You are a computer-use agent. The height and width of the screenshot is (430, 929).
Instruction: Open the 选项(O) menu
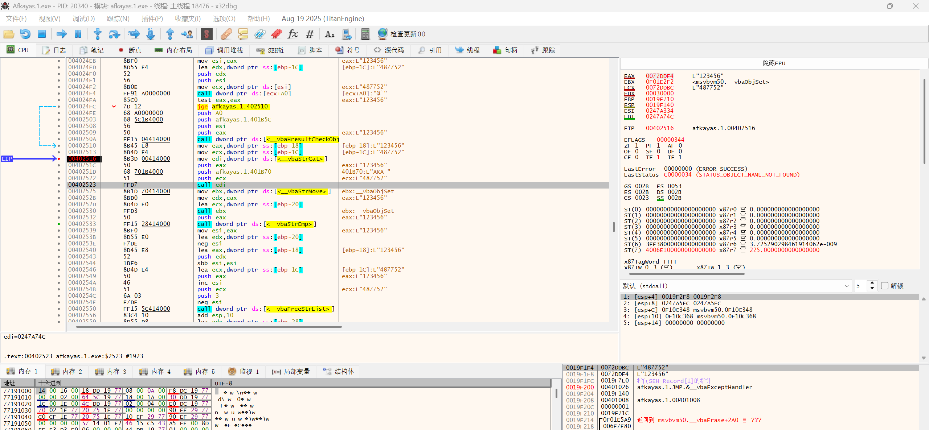pyautogui.click(x=224, y=18)
